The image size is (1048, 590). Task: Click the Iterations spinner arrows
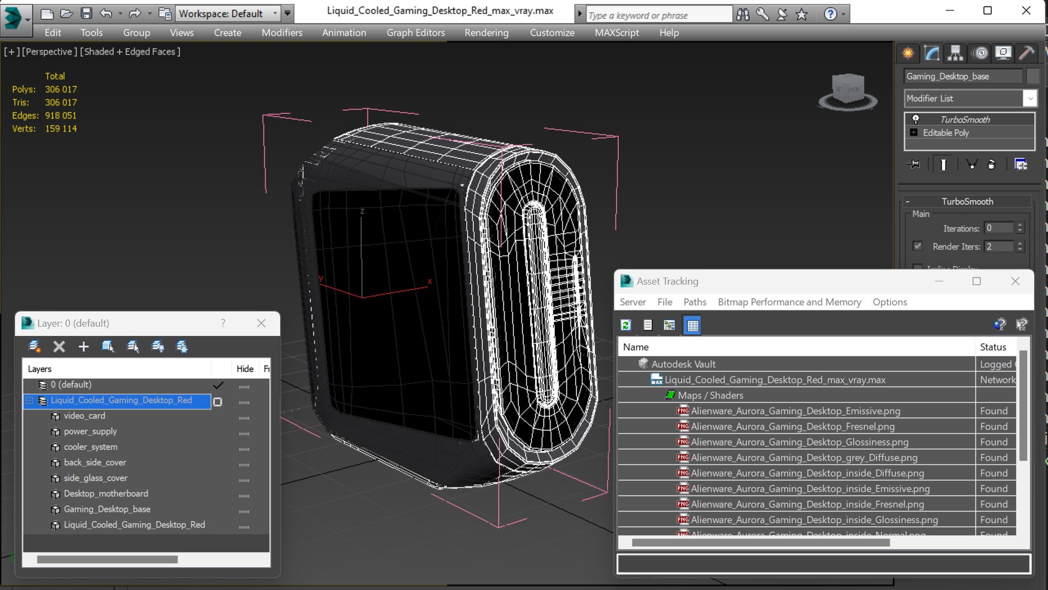(1020, 228)
